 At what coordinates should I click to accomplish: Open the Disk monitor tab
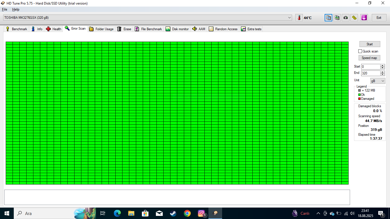tap(177, 29)
